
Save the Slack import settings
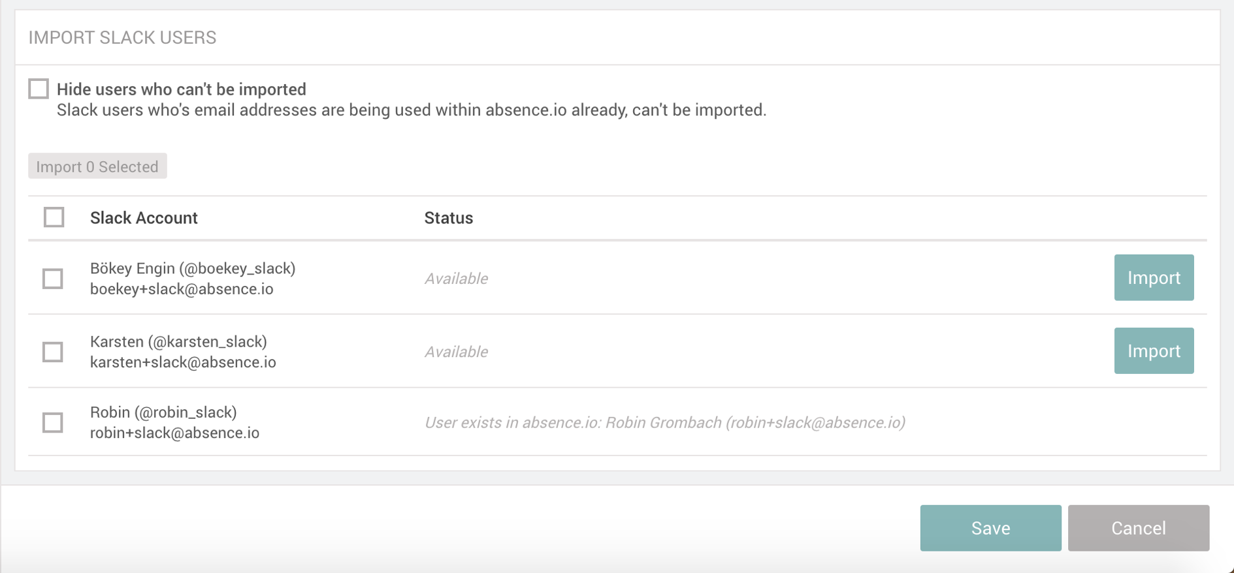[990, 528]
